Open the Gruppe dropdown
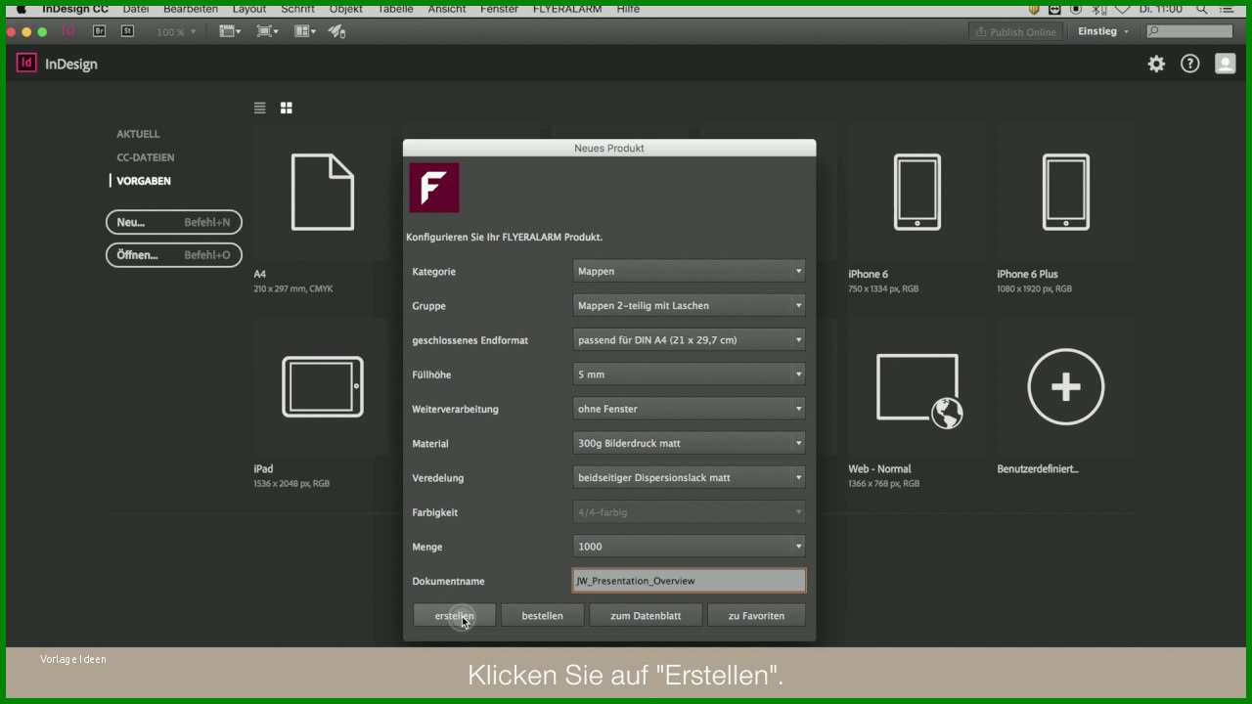 tap(689, 305)
